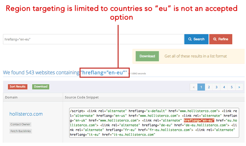Click the Domain column header

pyautogui.click(x=11, y=97)
